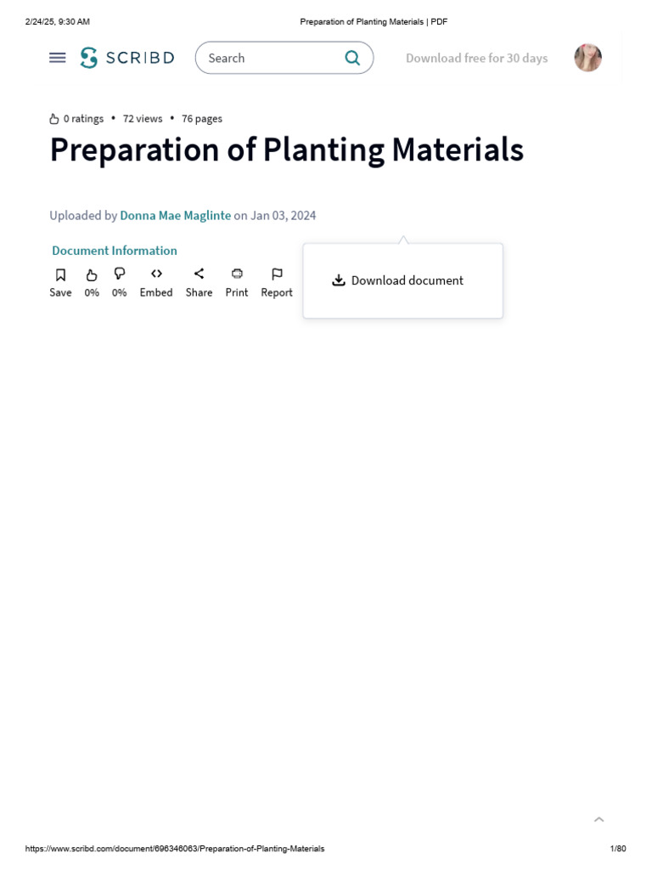Save the document with bookmark icon
Image resolution: width=652 pixels, height=870 pixels.
[x=60, y=283]
